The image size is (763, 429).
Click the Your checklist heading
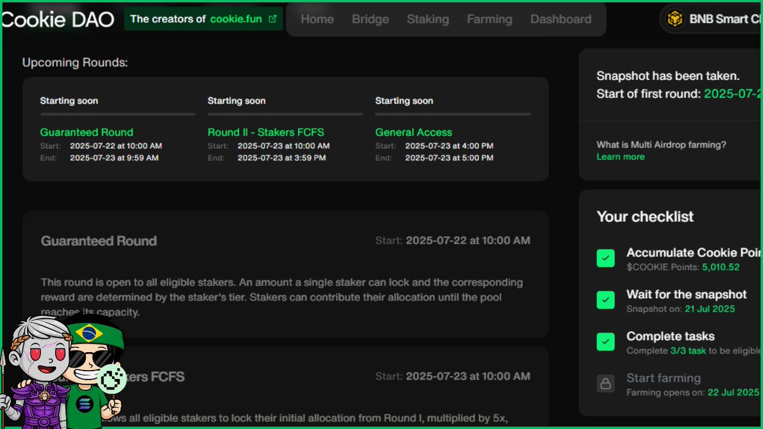tap(645, 217)
